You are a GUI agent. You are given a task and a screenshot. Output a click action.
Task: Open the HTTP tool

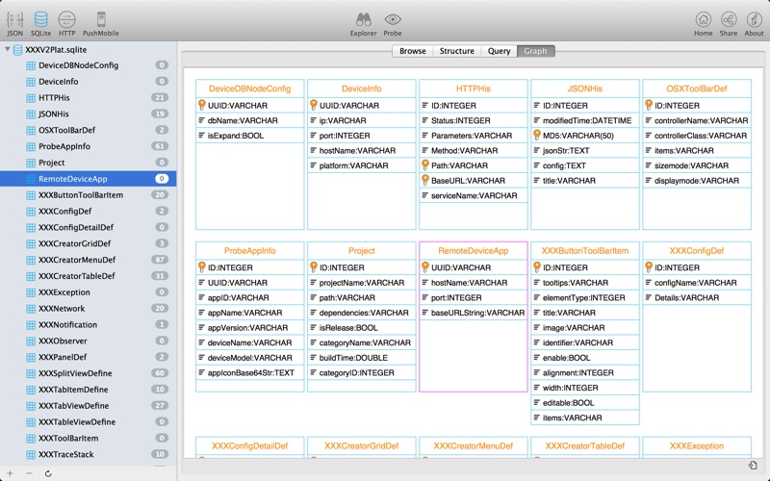66,23
